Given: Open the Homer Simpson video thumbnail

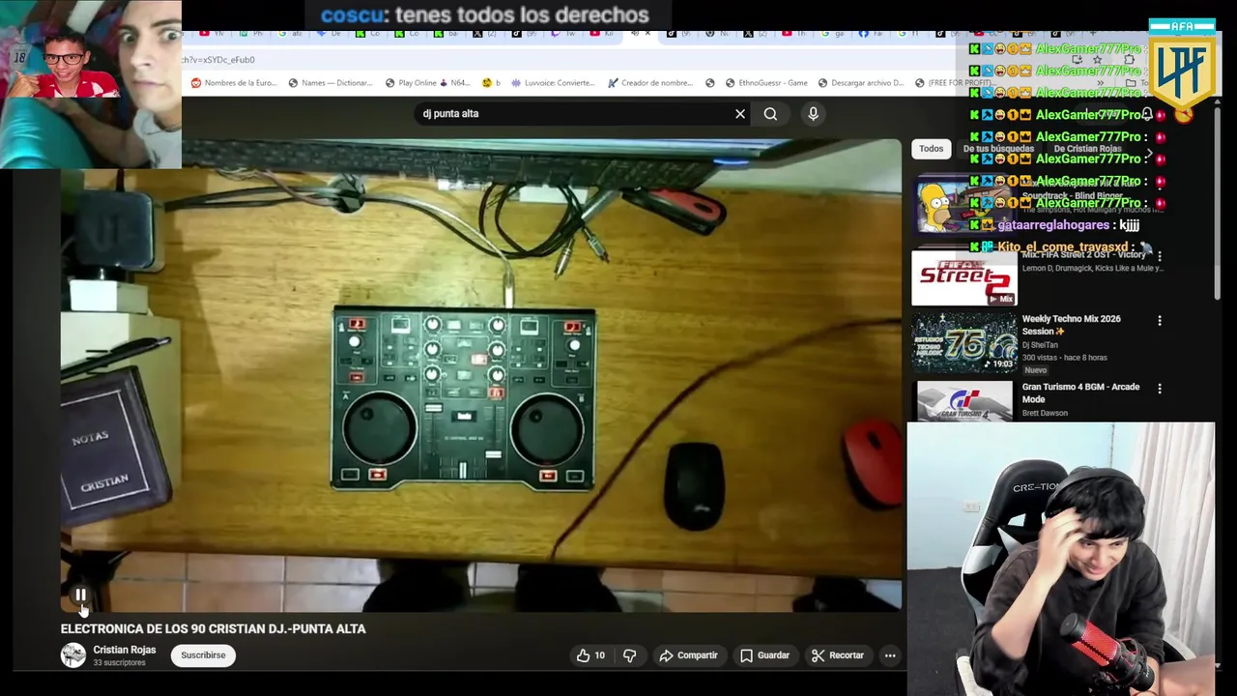Looking at the screenshot, I should click(964, 206).
